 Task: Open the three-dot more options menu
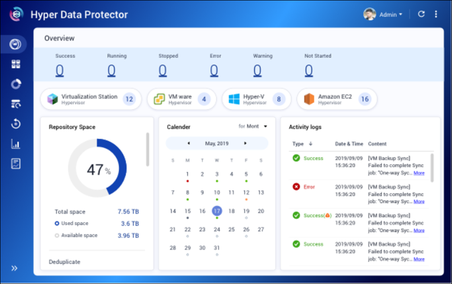tap(436, 14)
